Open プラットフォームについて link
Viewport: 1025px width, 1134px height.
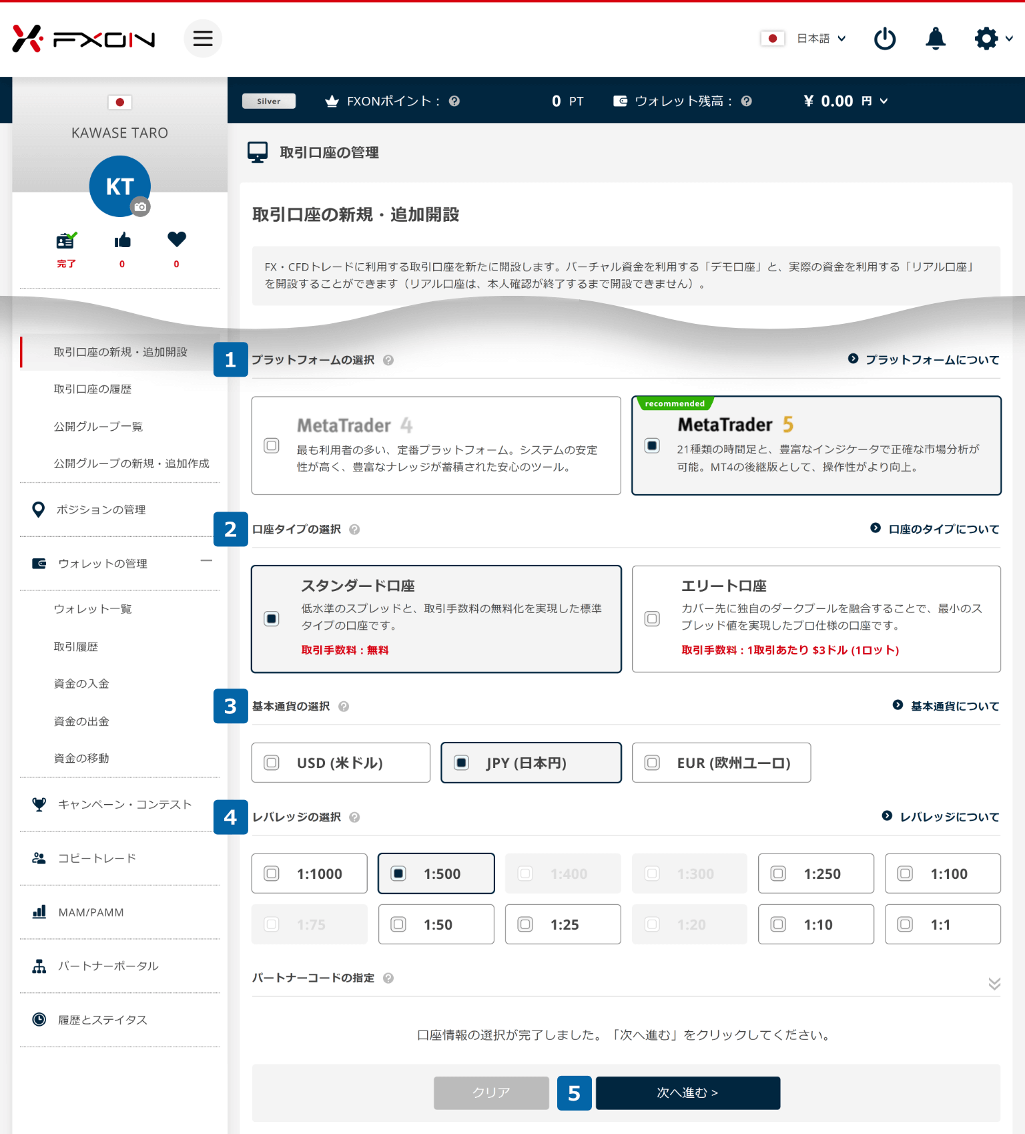924,359
